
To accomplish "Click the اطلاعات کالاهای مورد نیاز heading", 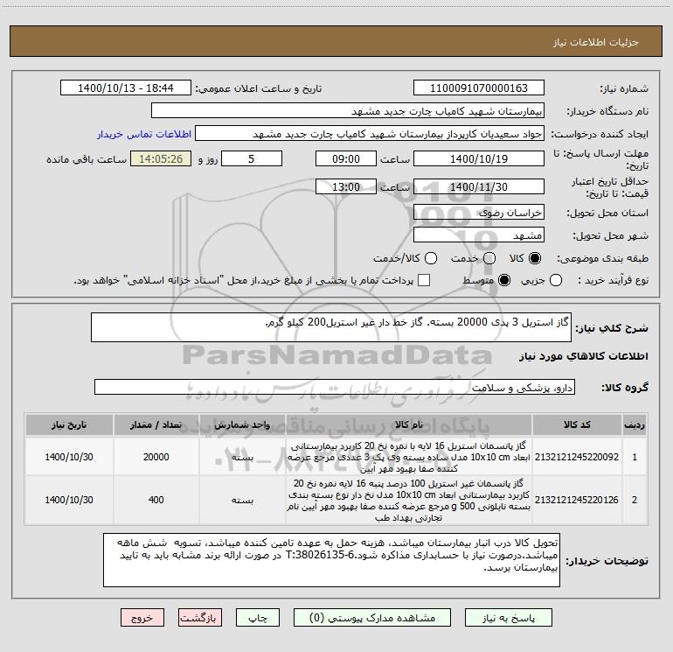I will tap(583, 356).
